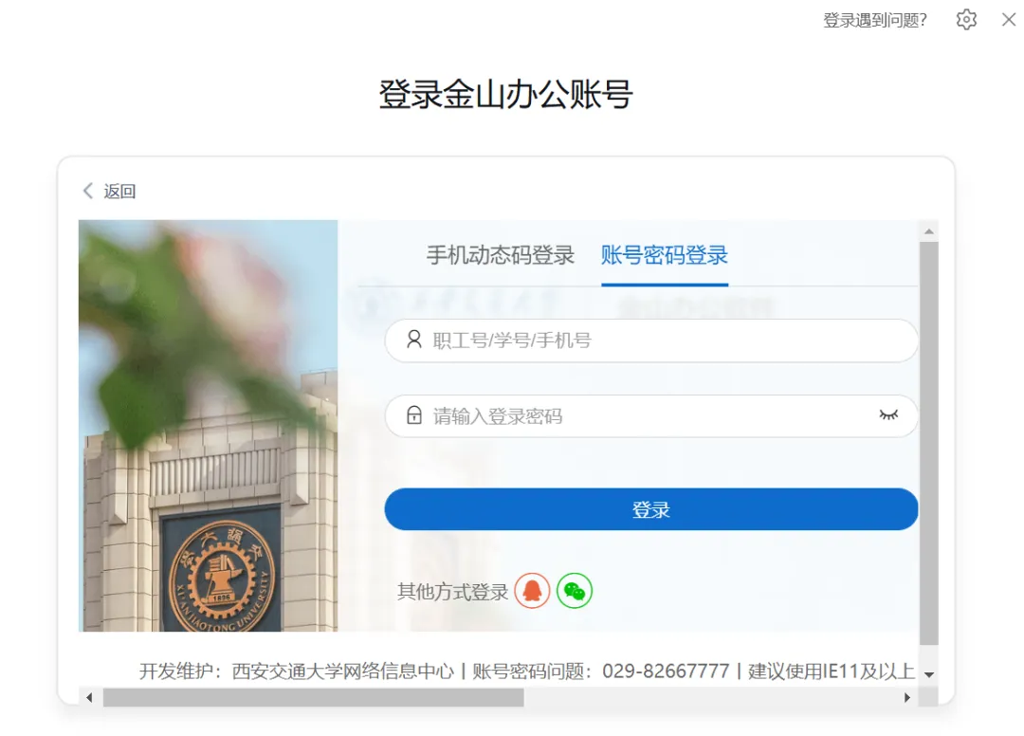Log in with WeChat icon
The image size is (1024, 736).
tap(574, 590)
